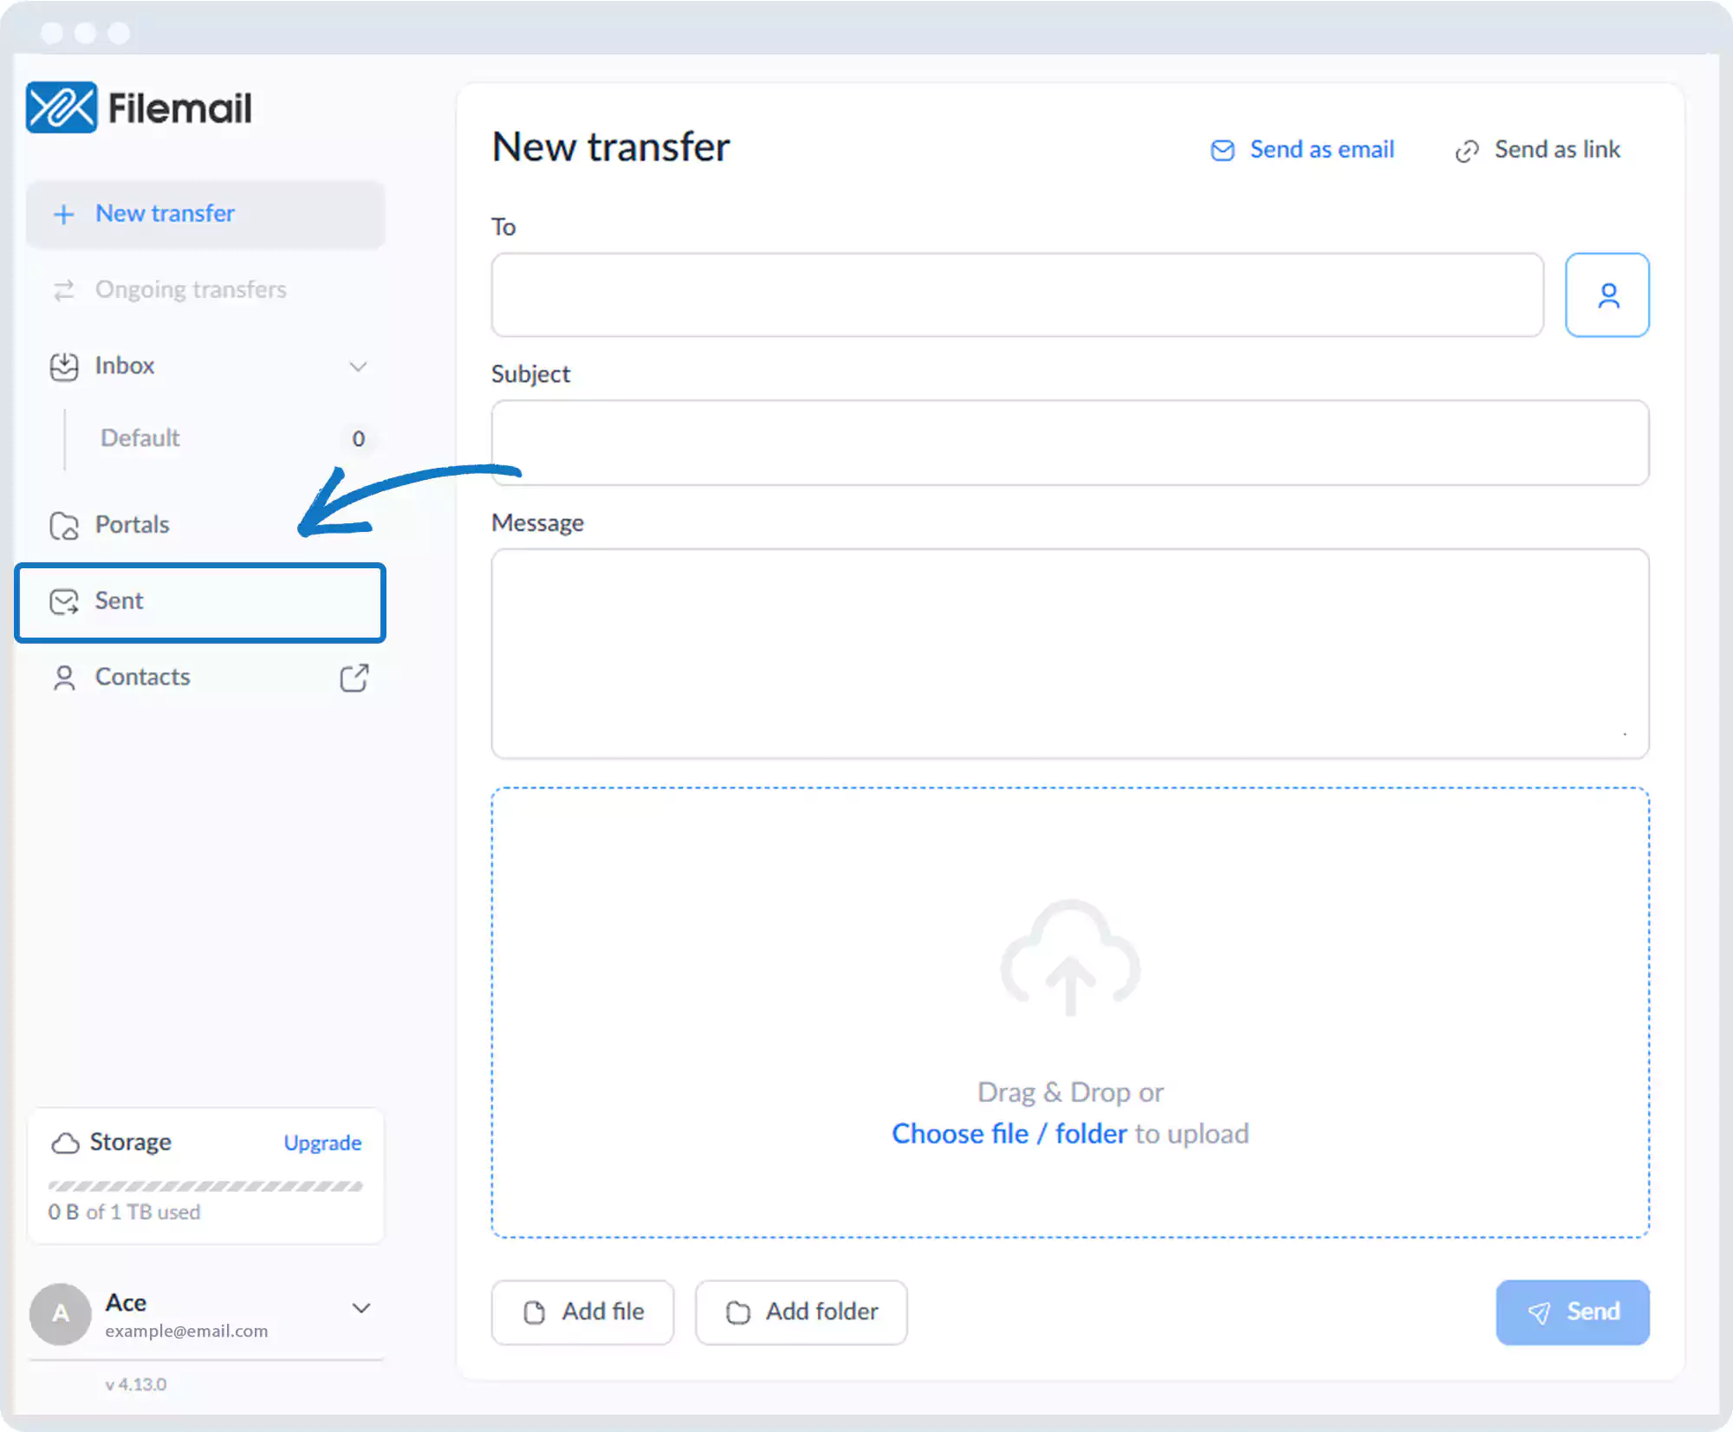
Task: Click the Upgrade storage link
Action: pos(322,1143)
